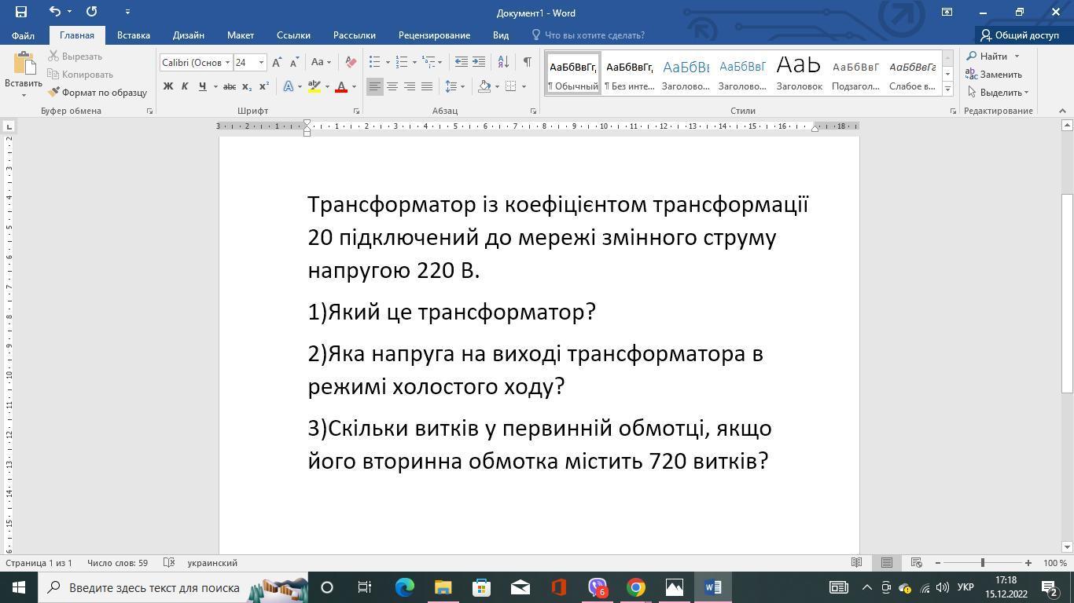The image size is (1074, 603).
Task: Open Google Chrome from the taskbar
Action: 636,587
